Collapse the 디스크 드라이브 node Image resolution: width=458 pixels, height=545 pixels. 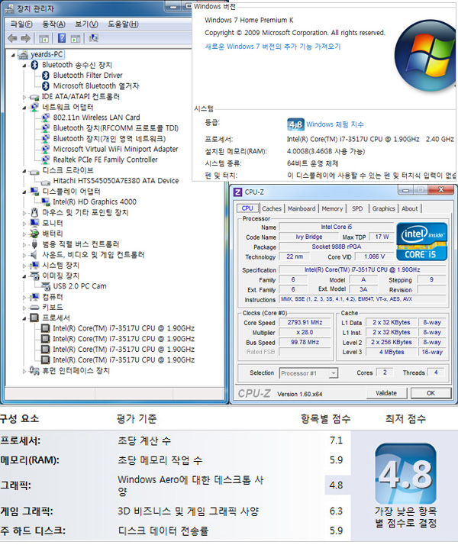pos(24,171)
